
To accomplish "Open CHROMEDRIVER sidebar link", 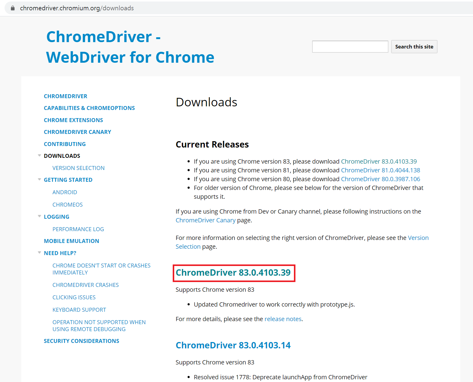I will coord(65,96).
